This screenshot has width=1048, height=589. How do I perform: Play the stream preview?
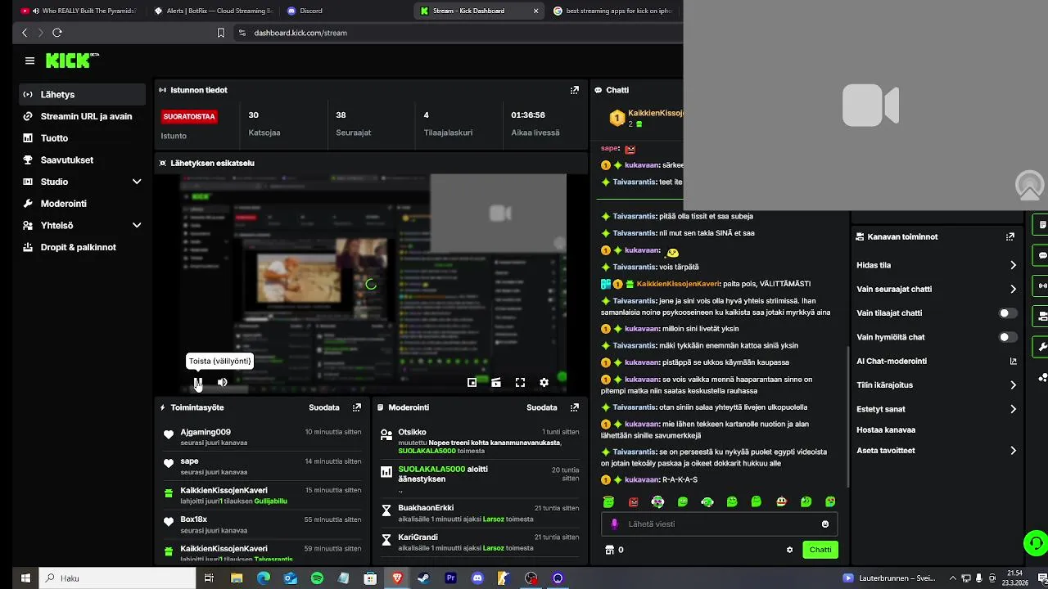tap(198, 382)
